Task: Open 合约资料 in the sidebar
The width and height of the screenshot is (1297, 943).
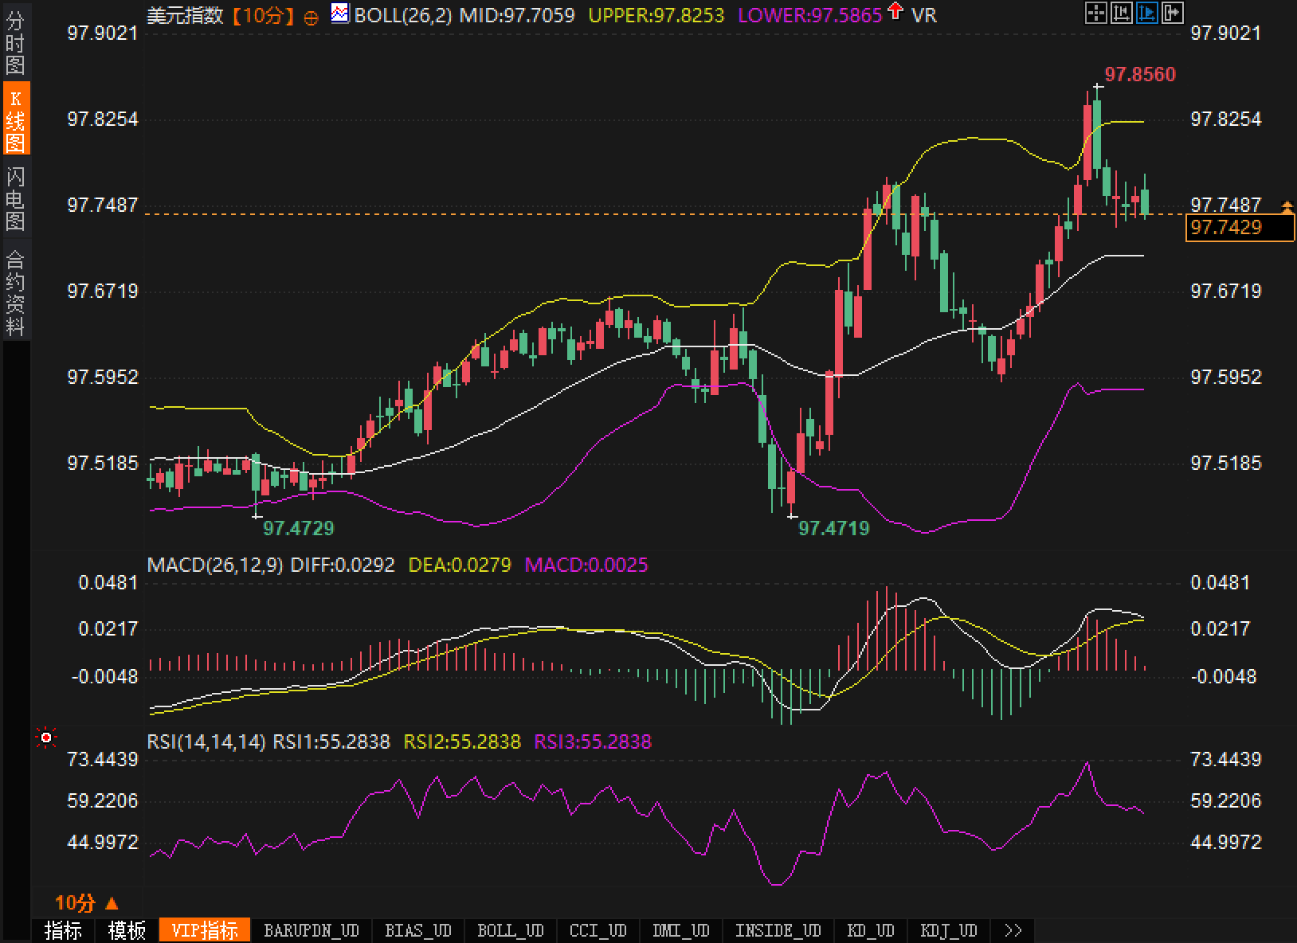Action: [x=15, y=292]
